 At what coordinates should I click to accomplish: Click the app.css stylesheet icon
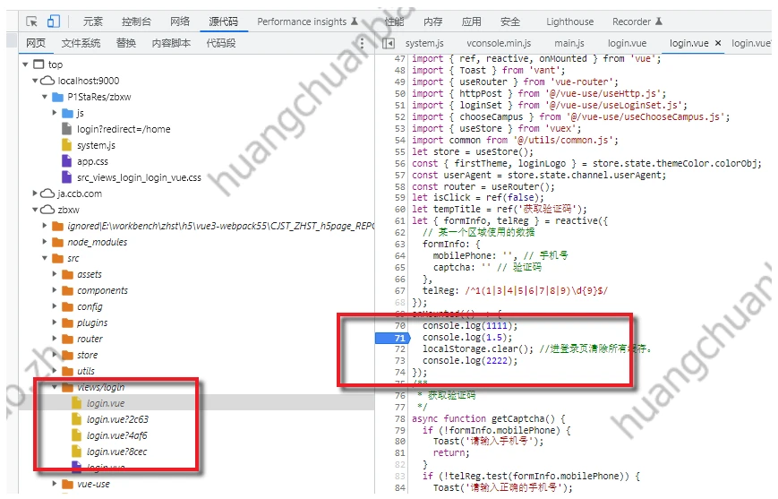pos(66,161)
